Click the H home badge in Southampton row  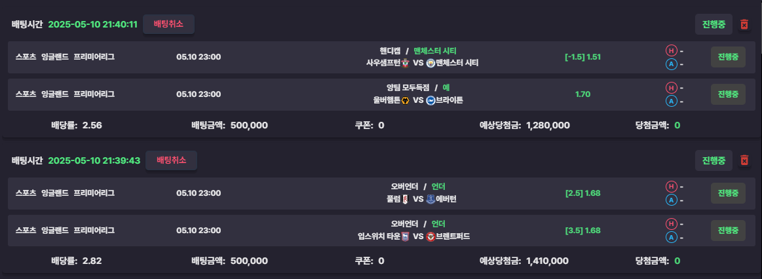(671, 50)
